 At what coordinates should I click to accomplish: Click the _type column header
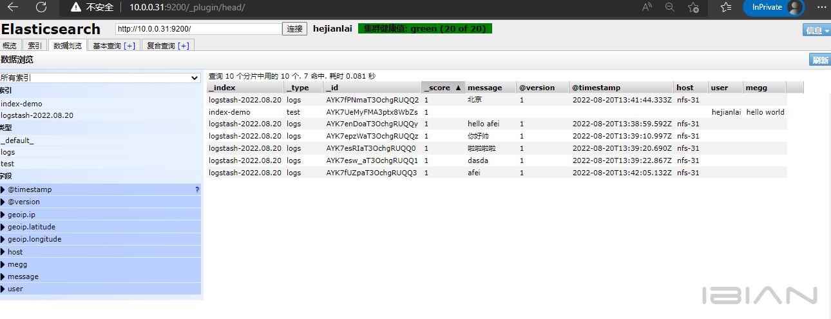[x=304, y=88]
